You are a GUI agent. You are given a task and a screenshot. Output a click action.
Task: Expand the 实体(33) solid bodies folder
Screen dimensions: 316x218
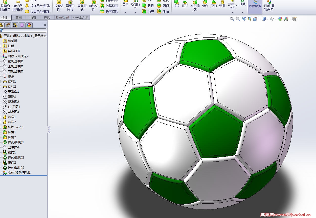pyautogui.click(x=1, y=51)
